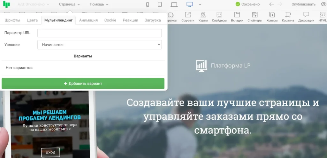Switch to tablet preview mode
Screen dimensions: 327x158
(x=160, y=4)
